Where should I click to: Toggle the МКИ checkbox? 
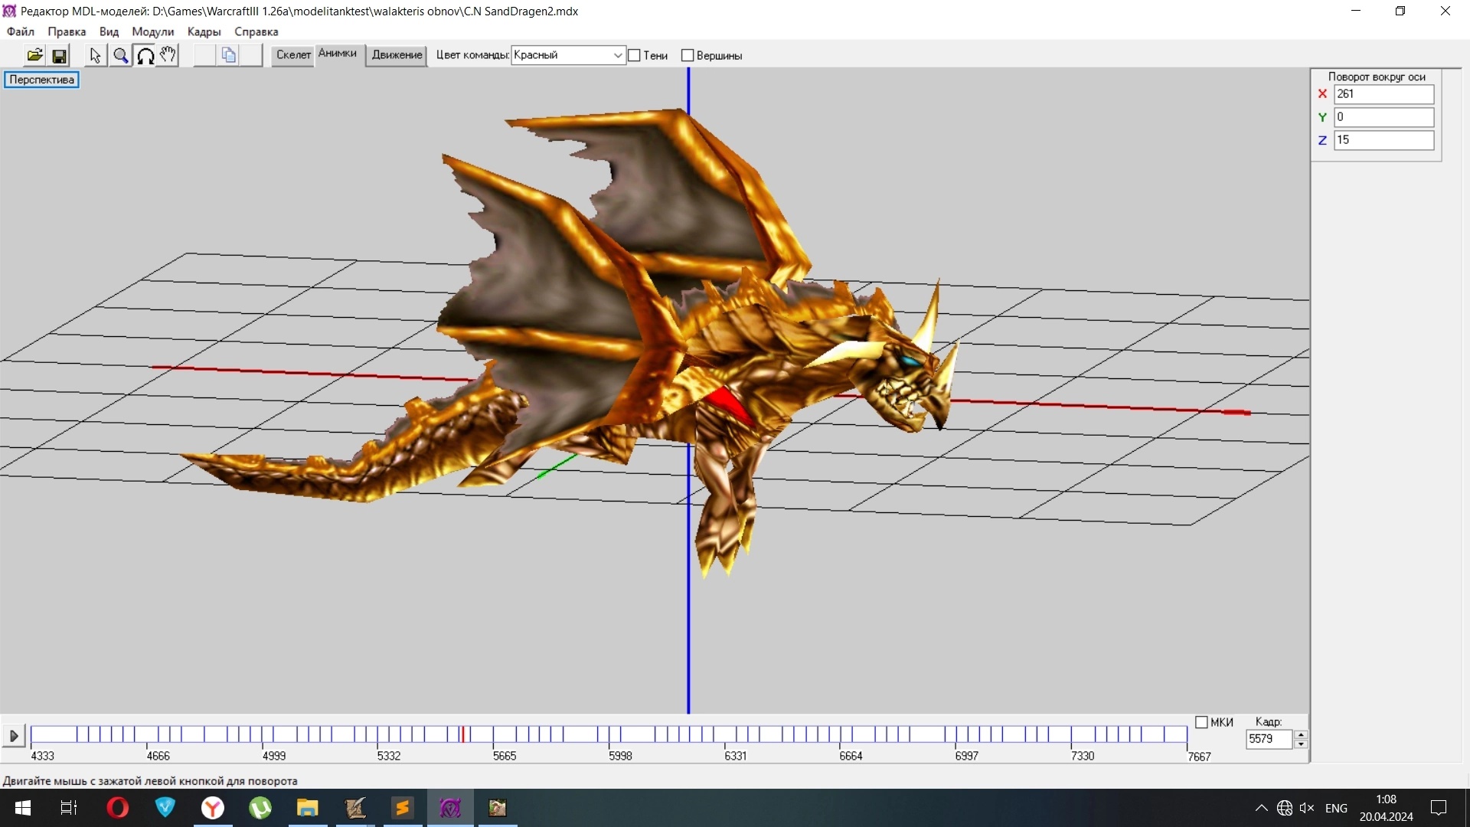[1201, 722]
